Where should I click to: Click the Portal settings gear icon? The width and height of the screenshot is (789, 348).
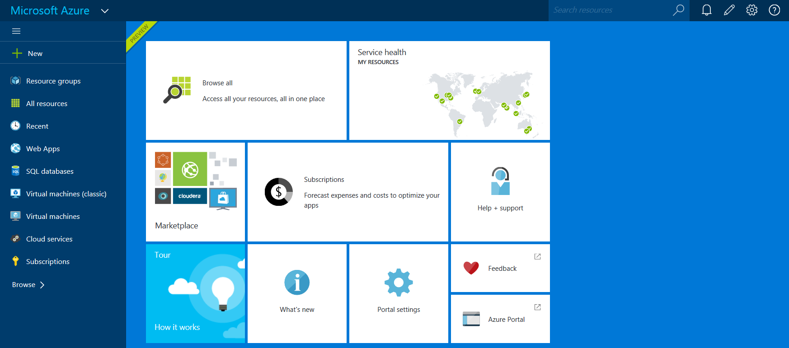399,283
